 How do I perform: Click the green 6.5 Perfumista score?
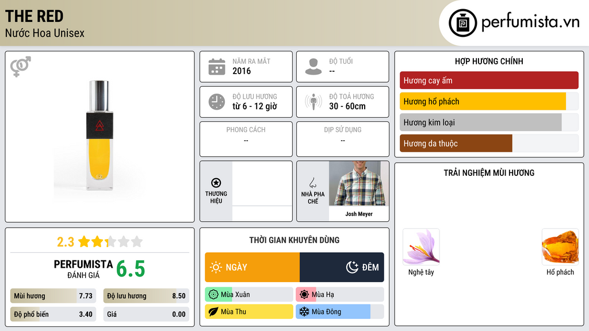(131, 269)
